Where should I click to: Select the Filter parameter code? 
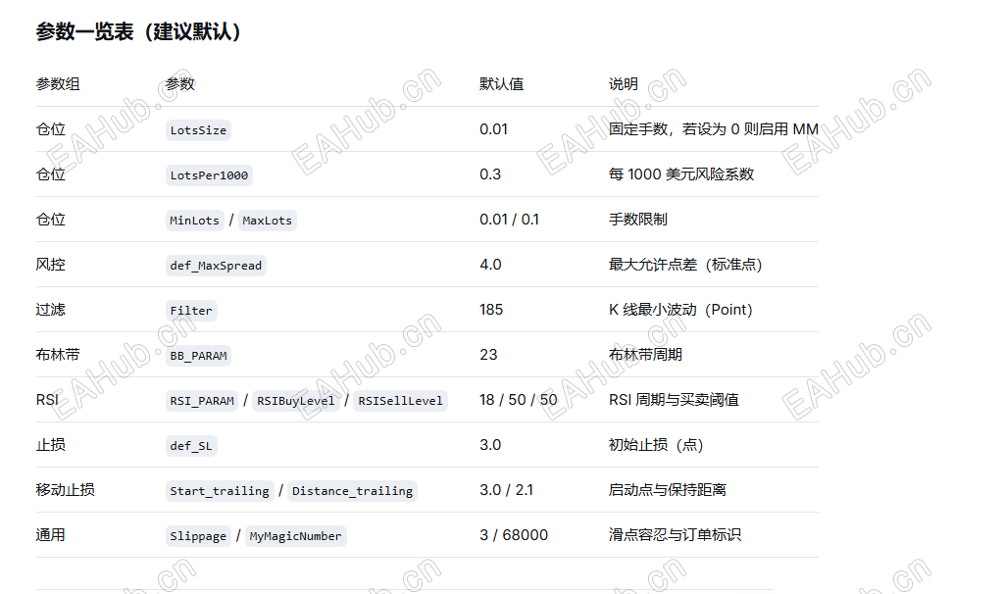pos(191,311)
